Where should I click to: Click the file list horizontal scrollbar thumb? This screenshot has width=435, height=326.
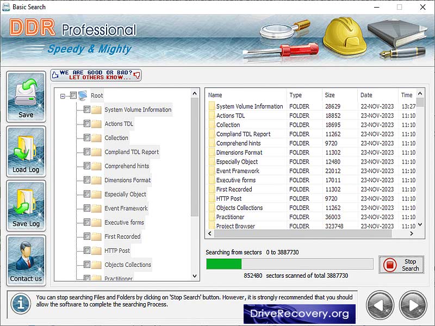[x=303, y=234]
